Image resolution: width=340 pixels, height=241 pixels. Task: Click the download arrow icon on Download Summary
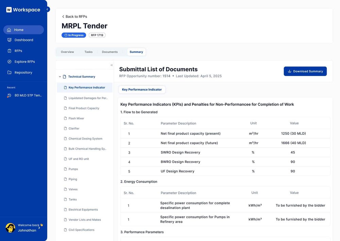(289, 71)
